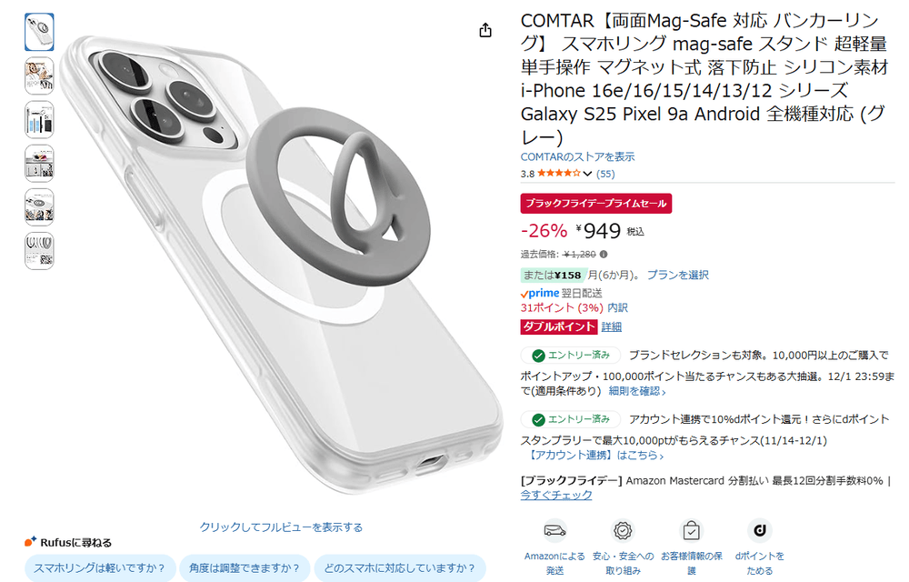Select the second product thumbnail
This screenshot has height=582, width=909.
click(39, 76)
